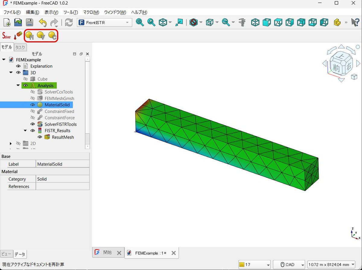Select the SolverFISTRTools tree item

tap(60, 124)
